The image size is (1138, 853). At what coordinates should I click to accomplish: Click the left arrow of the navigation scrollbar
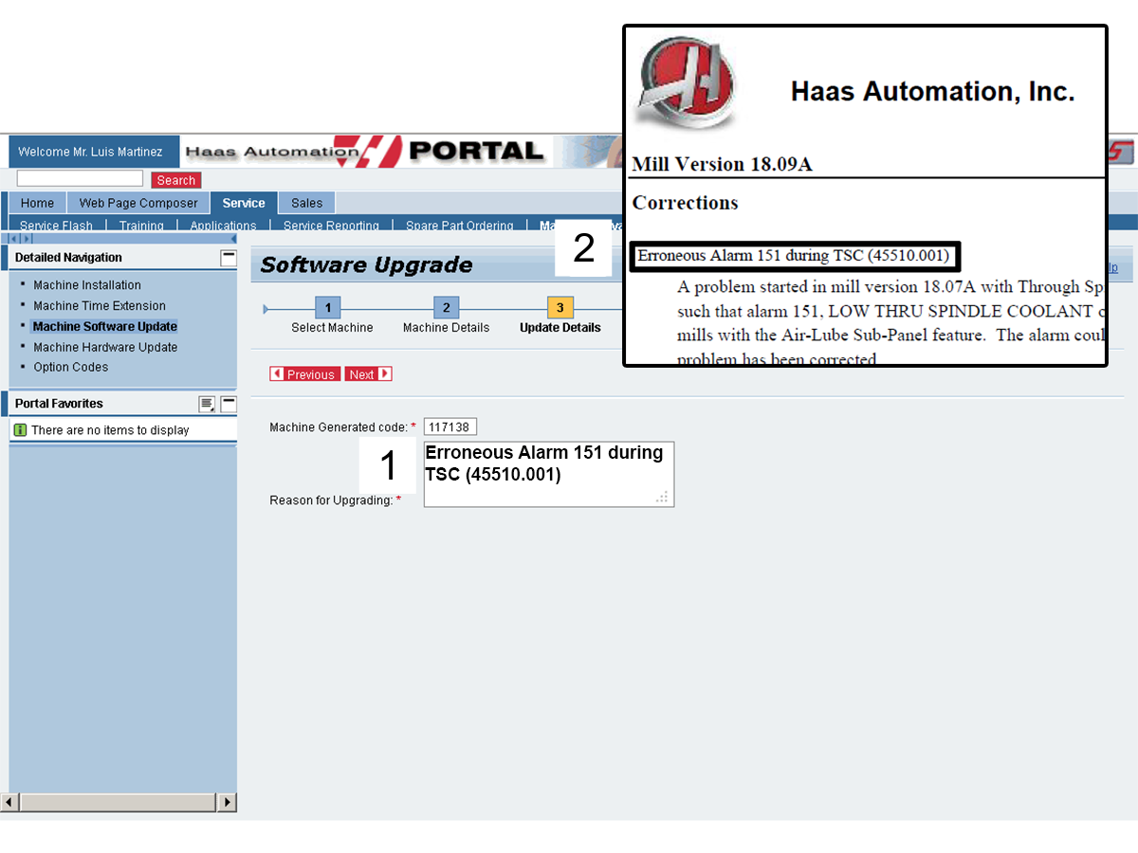tap(9, 803)
